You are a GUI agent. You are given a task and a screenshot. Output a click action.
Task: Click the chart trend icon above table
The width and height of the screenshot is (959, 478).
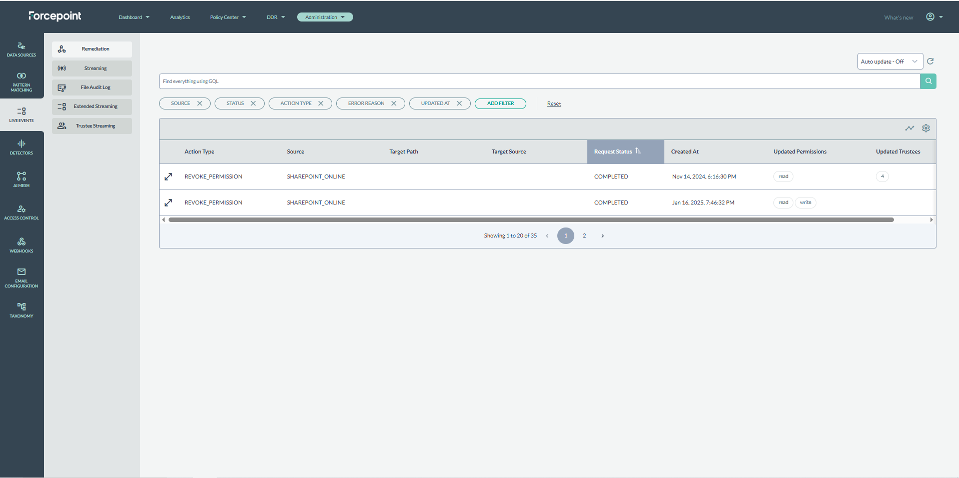(909, 128)
